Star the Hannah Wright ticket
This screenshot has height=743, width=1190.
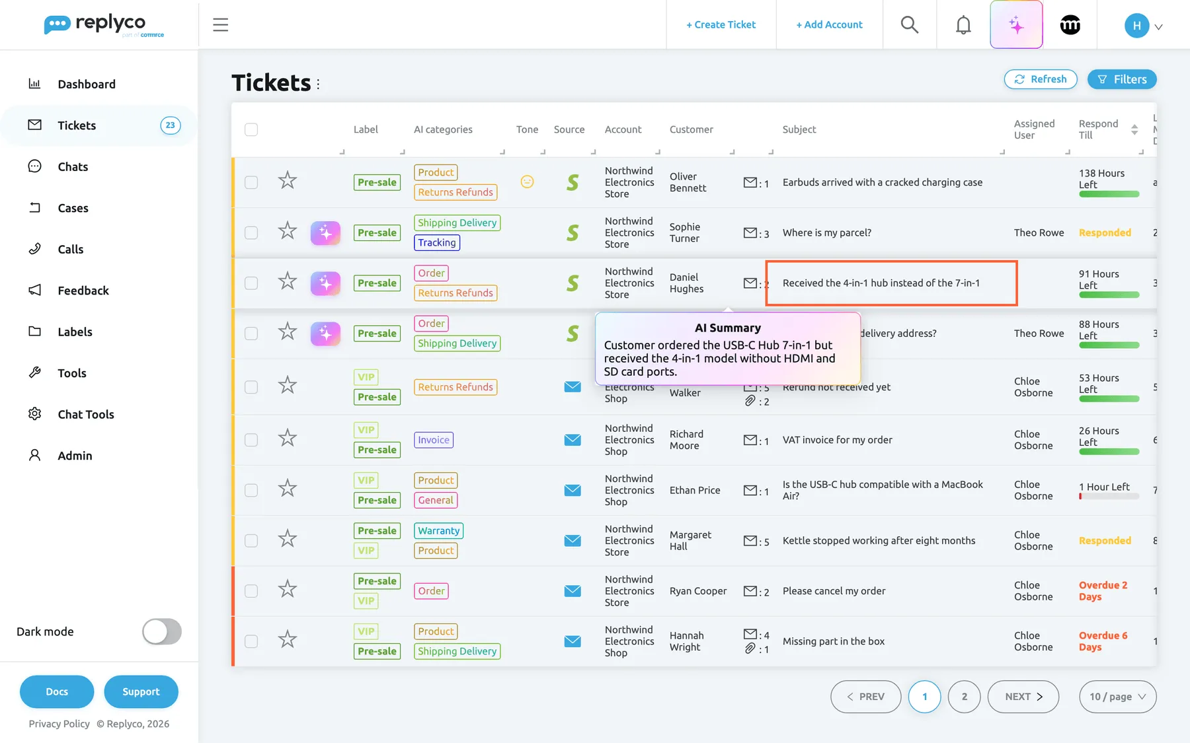288,639
